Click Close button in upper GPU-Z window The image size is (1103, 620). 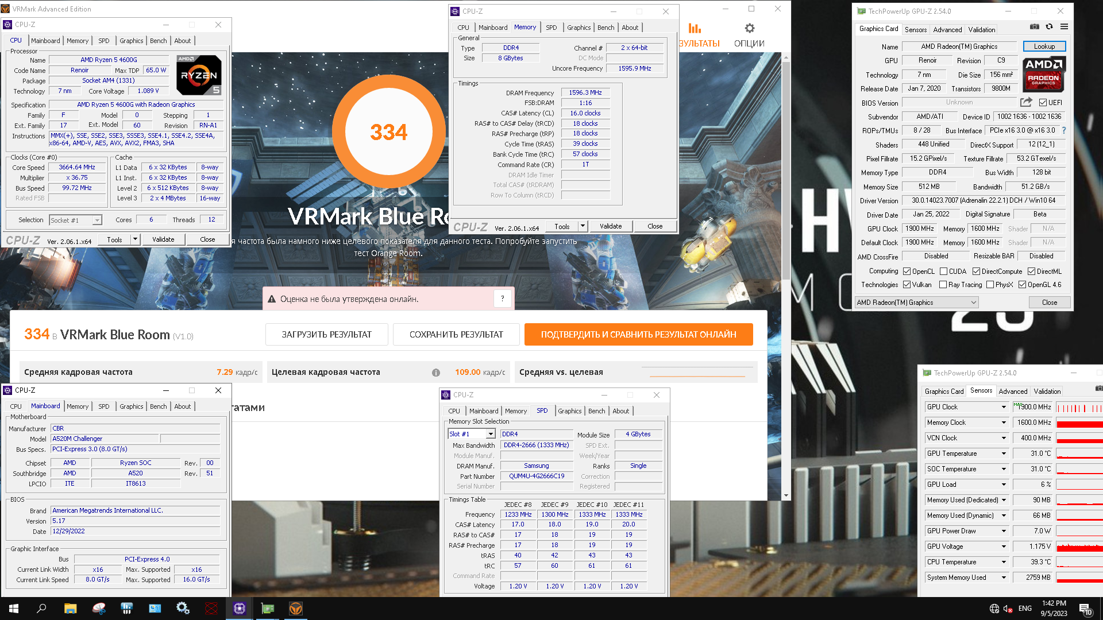tap(1049, 303)
